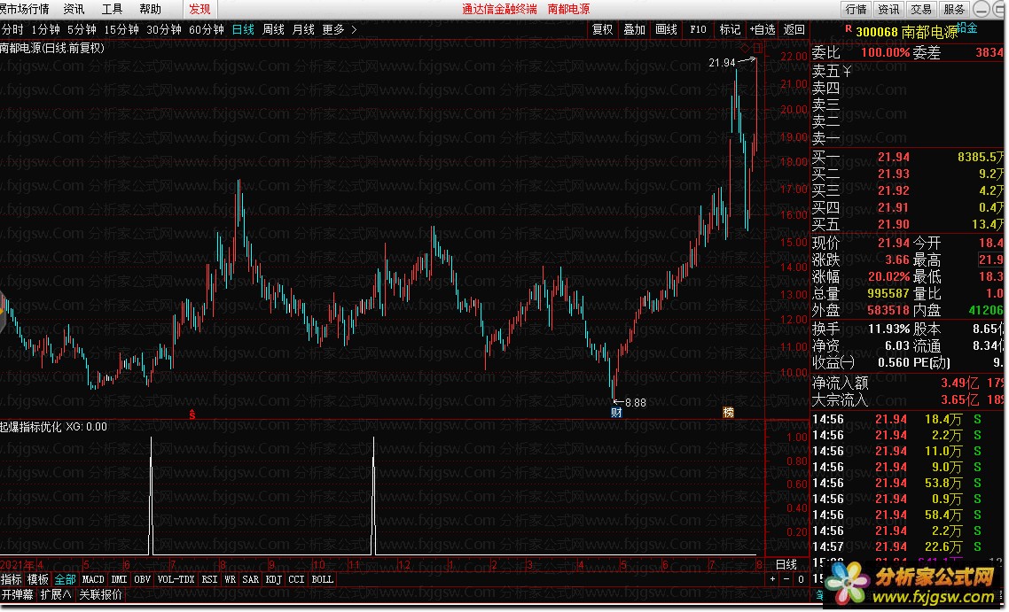Image resolution: width=1009 pixels, height=612 pixels.
Task: Open the 帮助 menu
Action: click(151, 9)
